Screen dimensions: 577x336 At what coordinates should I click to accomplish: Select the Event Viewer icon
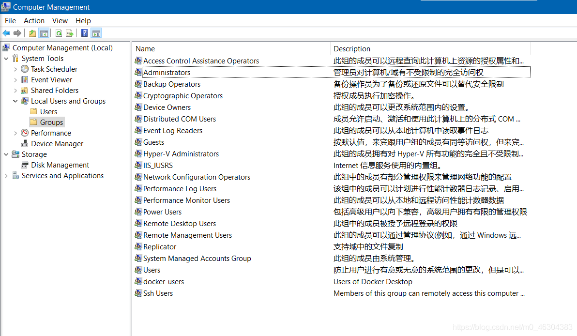tap(25, 79)
